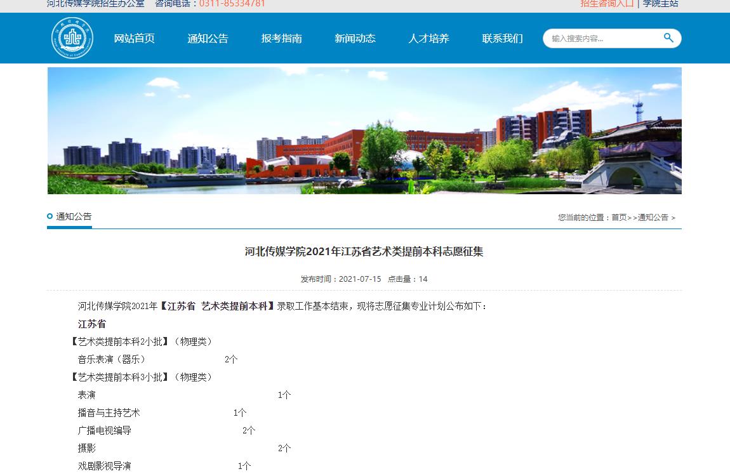Click the publish date 2021-07-15
Image resolution: width=730 pixels, height=476 pixels.
click(360, 279)
